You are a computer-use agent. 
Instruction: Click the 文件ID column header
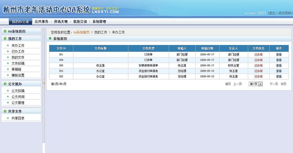click(x=61, y=48)
